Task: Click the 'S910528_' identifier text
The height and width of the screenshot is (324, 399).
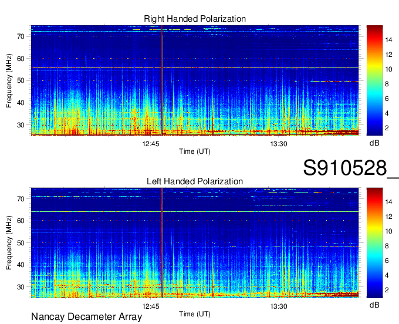Action: [x=351, y=168]
